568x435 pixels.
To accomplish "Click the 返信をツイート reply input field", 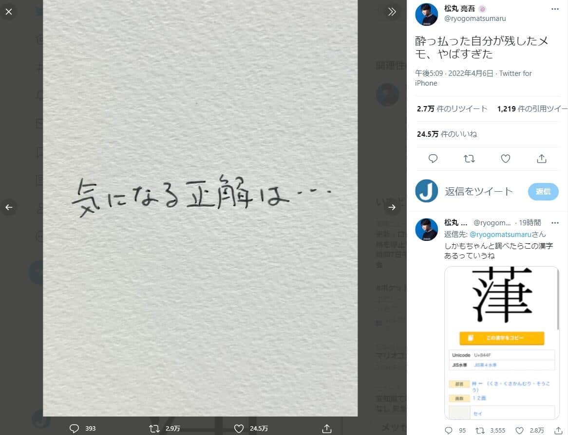I will (x=479, y=191).
